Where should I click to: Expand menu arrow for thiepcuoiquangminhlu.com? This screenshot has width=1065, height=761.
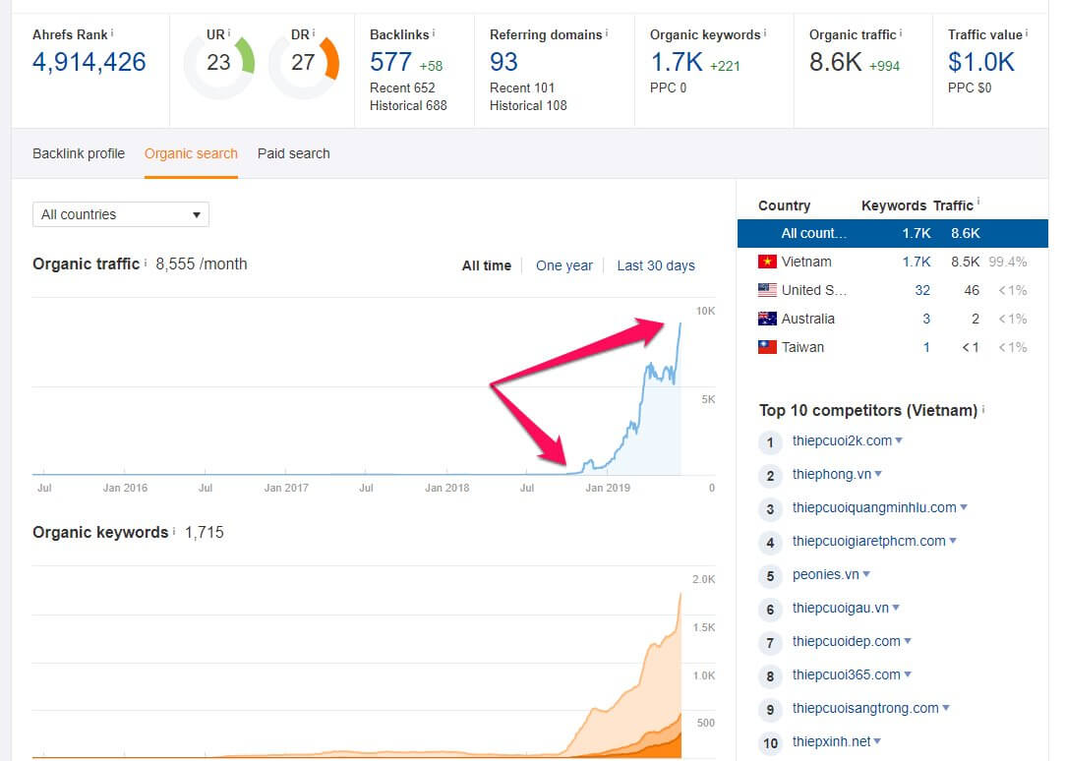[964, 507]
